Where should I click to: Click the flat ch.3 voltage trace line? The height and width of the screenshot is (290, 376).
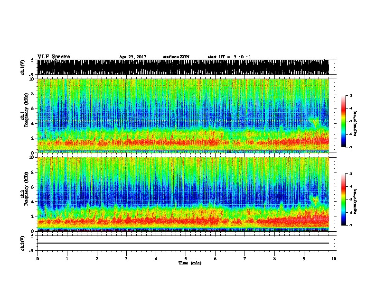click(183, 243)
